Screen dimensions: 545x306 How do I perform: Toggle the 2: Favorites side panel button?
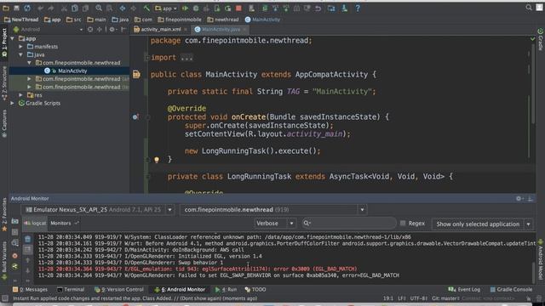(x=4, y=214)
